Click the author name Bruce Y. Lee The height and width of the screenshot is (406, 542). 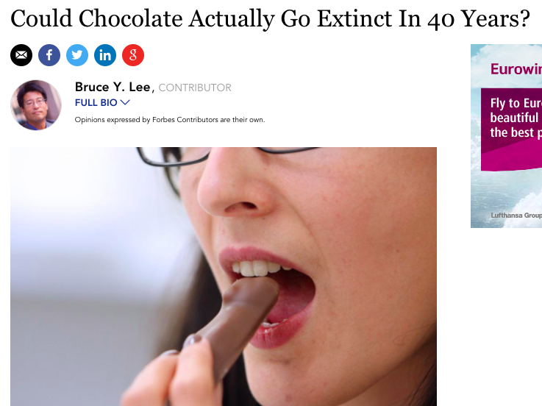[113, 87]
